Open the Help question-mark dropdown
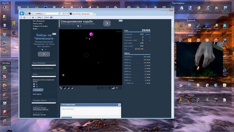 52,17
